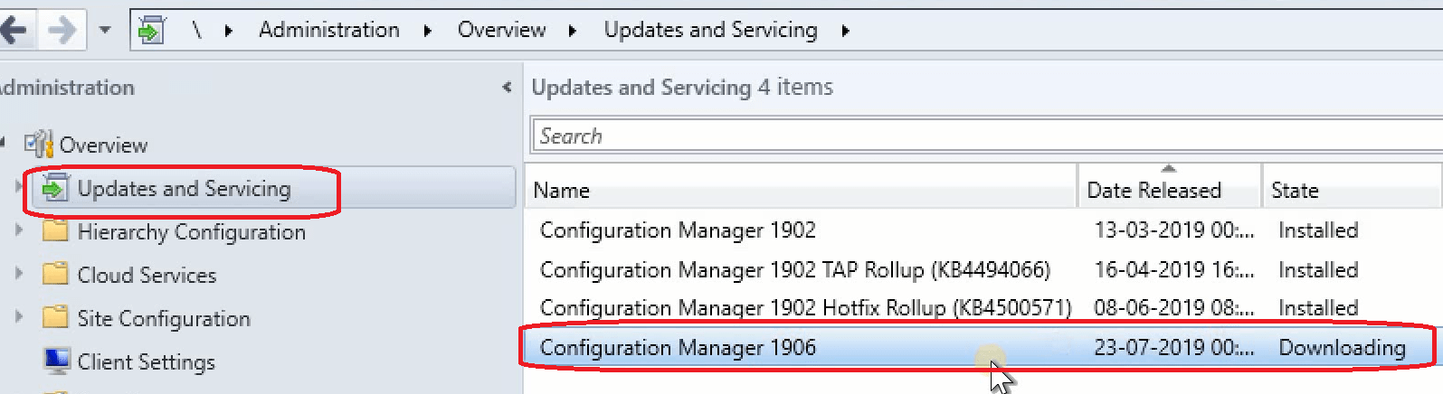The height and width of the screenshot is (394, 1443).
Task: Expand the Site Configuration node
Action: pyautogui.click(x=19, y=316)
